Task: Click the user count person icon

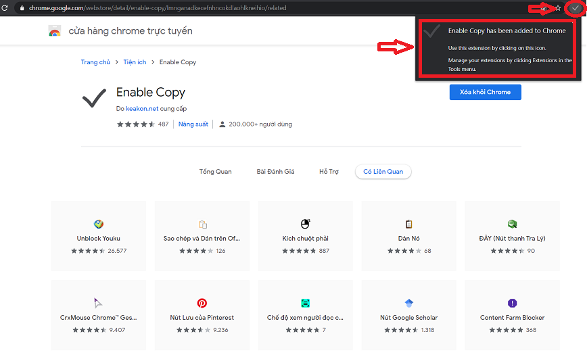Action: (222, 124)
